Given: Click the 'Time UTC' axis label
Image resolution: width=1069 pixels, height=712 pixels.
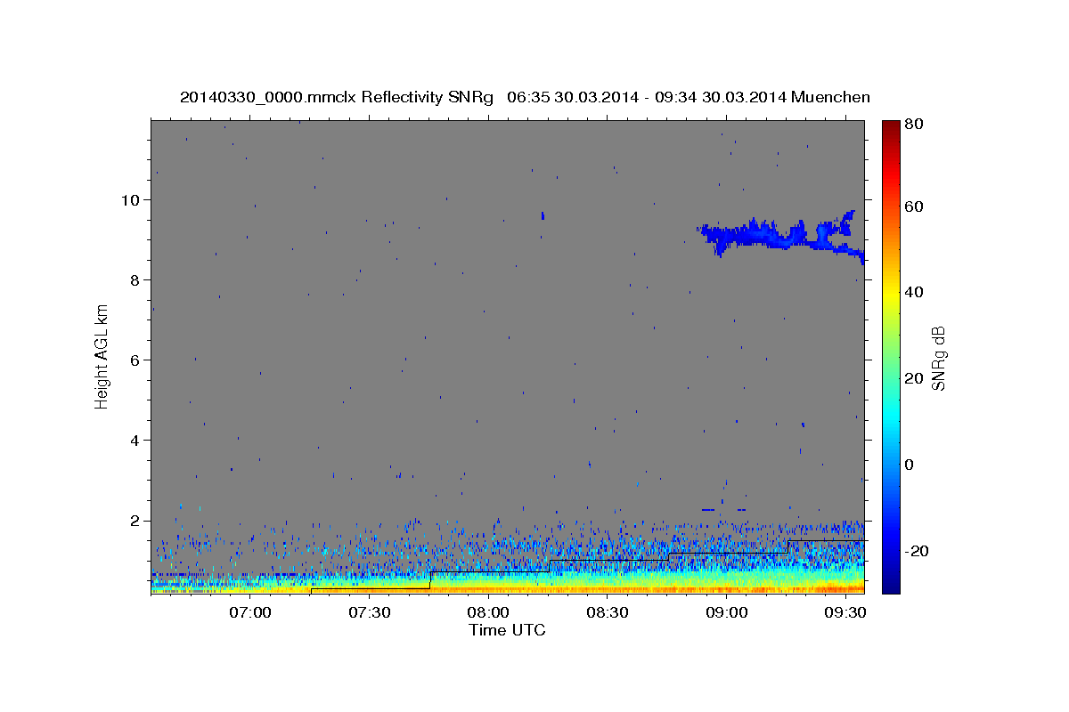Looking at the screenshot, I should (x=507, y=630).
